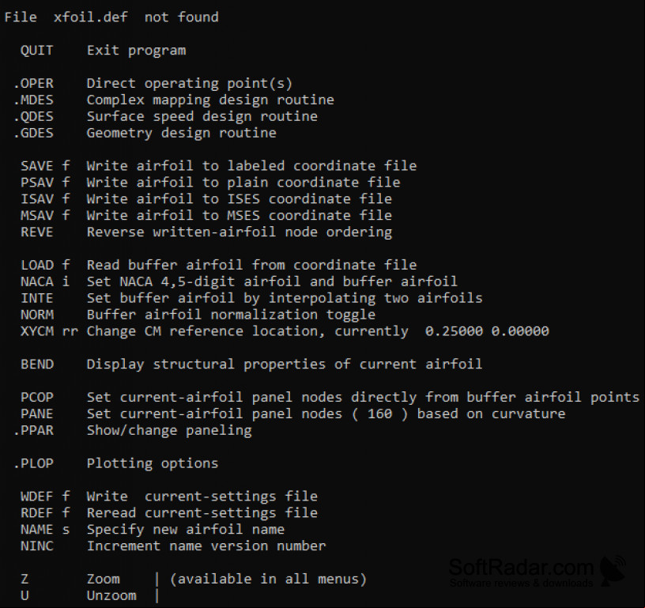Click the LOAD f command text
This screenshot has width=645, height=608.
pos(45,265)
